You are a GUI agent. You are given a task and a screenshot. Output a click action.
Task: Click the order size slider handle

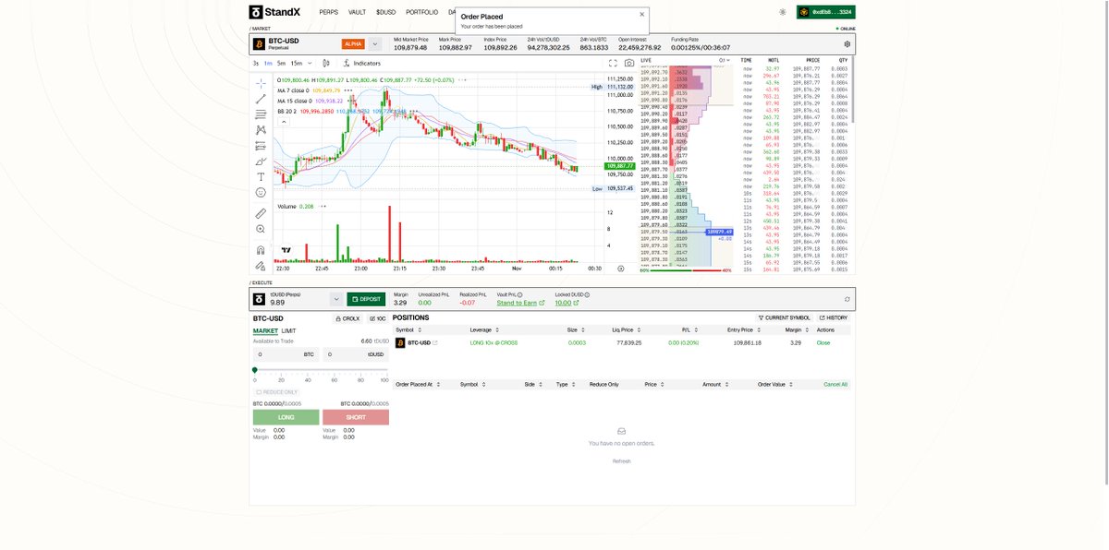pyautogui.click(x=255, y=369)
